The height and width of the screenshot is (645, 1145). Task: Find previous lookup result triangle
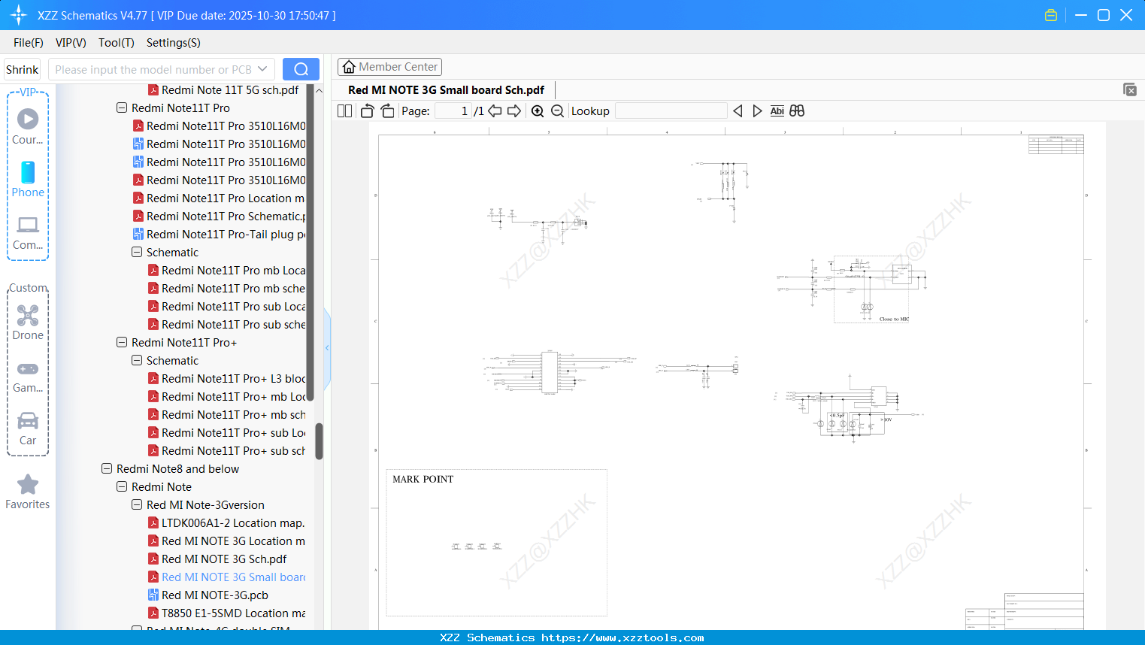pyautogui.click(x=738, y=111)
